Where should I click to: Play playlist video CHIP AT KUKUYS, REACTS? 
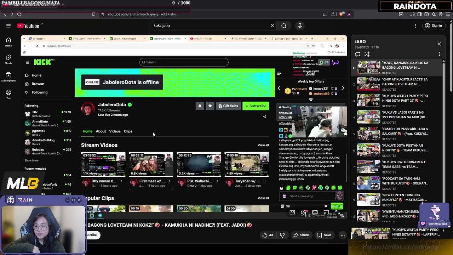[397, 84]
